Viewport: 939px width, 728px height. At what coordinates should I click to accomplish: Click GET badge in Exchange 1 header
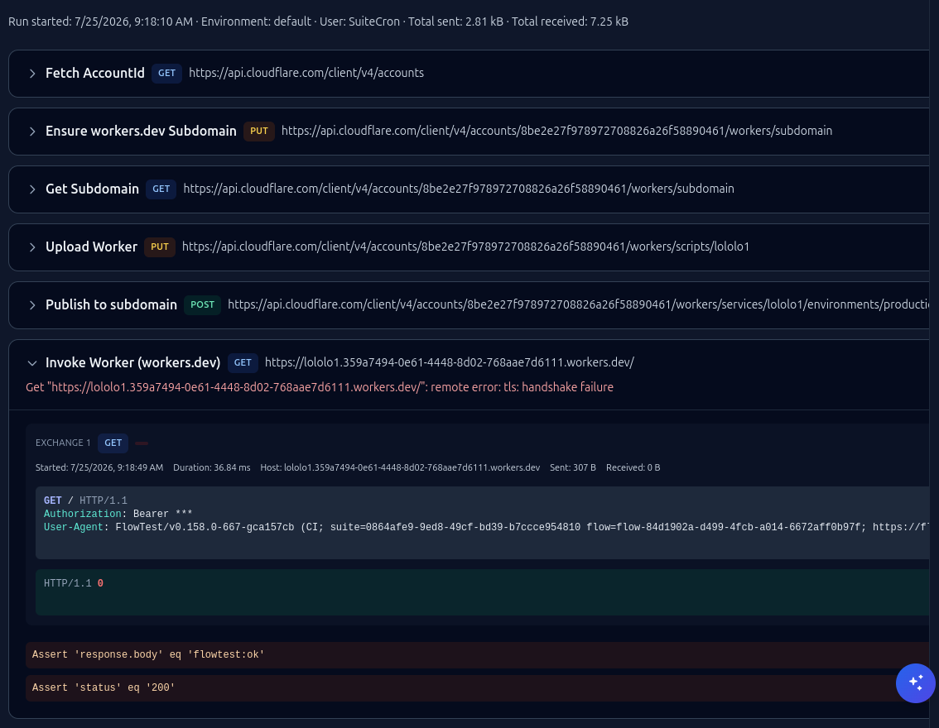point(113,443)
